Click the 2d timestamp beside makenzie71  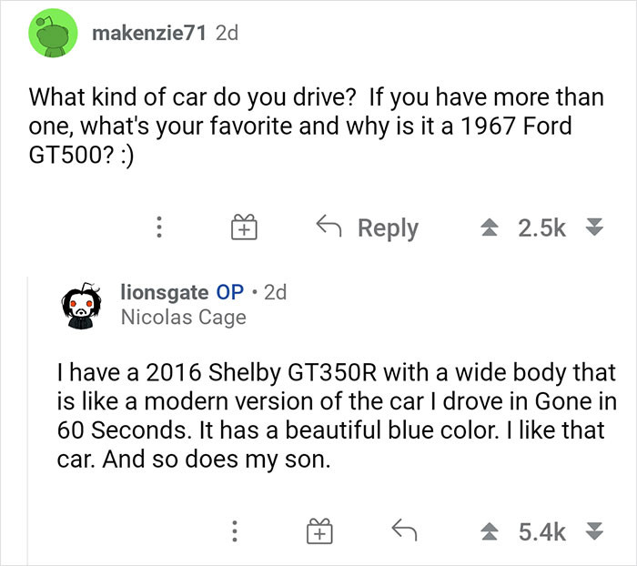coord(225,34)
